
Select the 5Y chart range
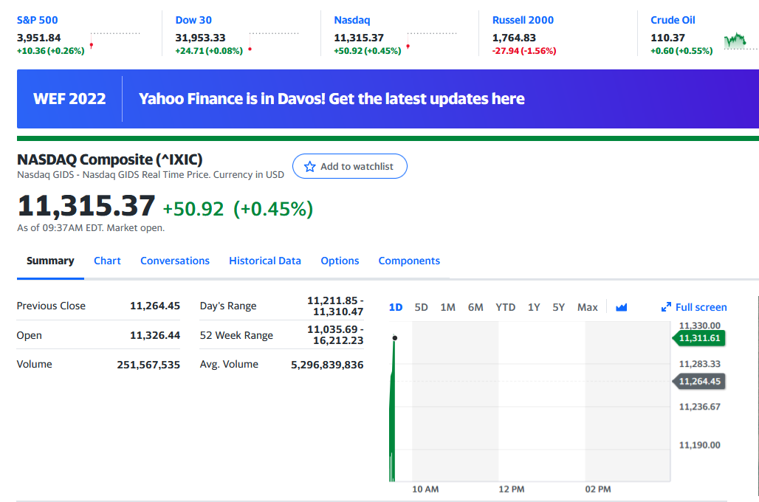pos(559,307)
